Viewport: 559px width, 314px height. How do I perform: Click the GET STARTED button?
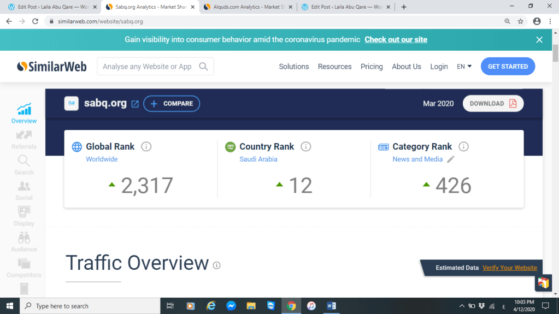pos(508,67)
